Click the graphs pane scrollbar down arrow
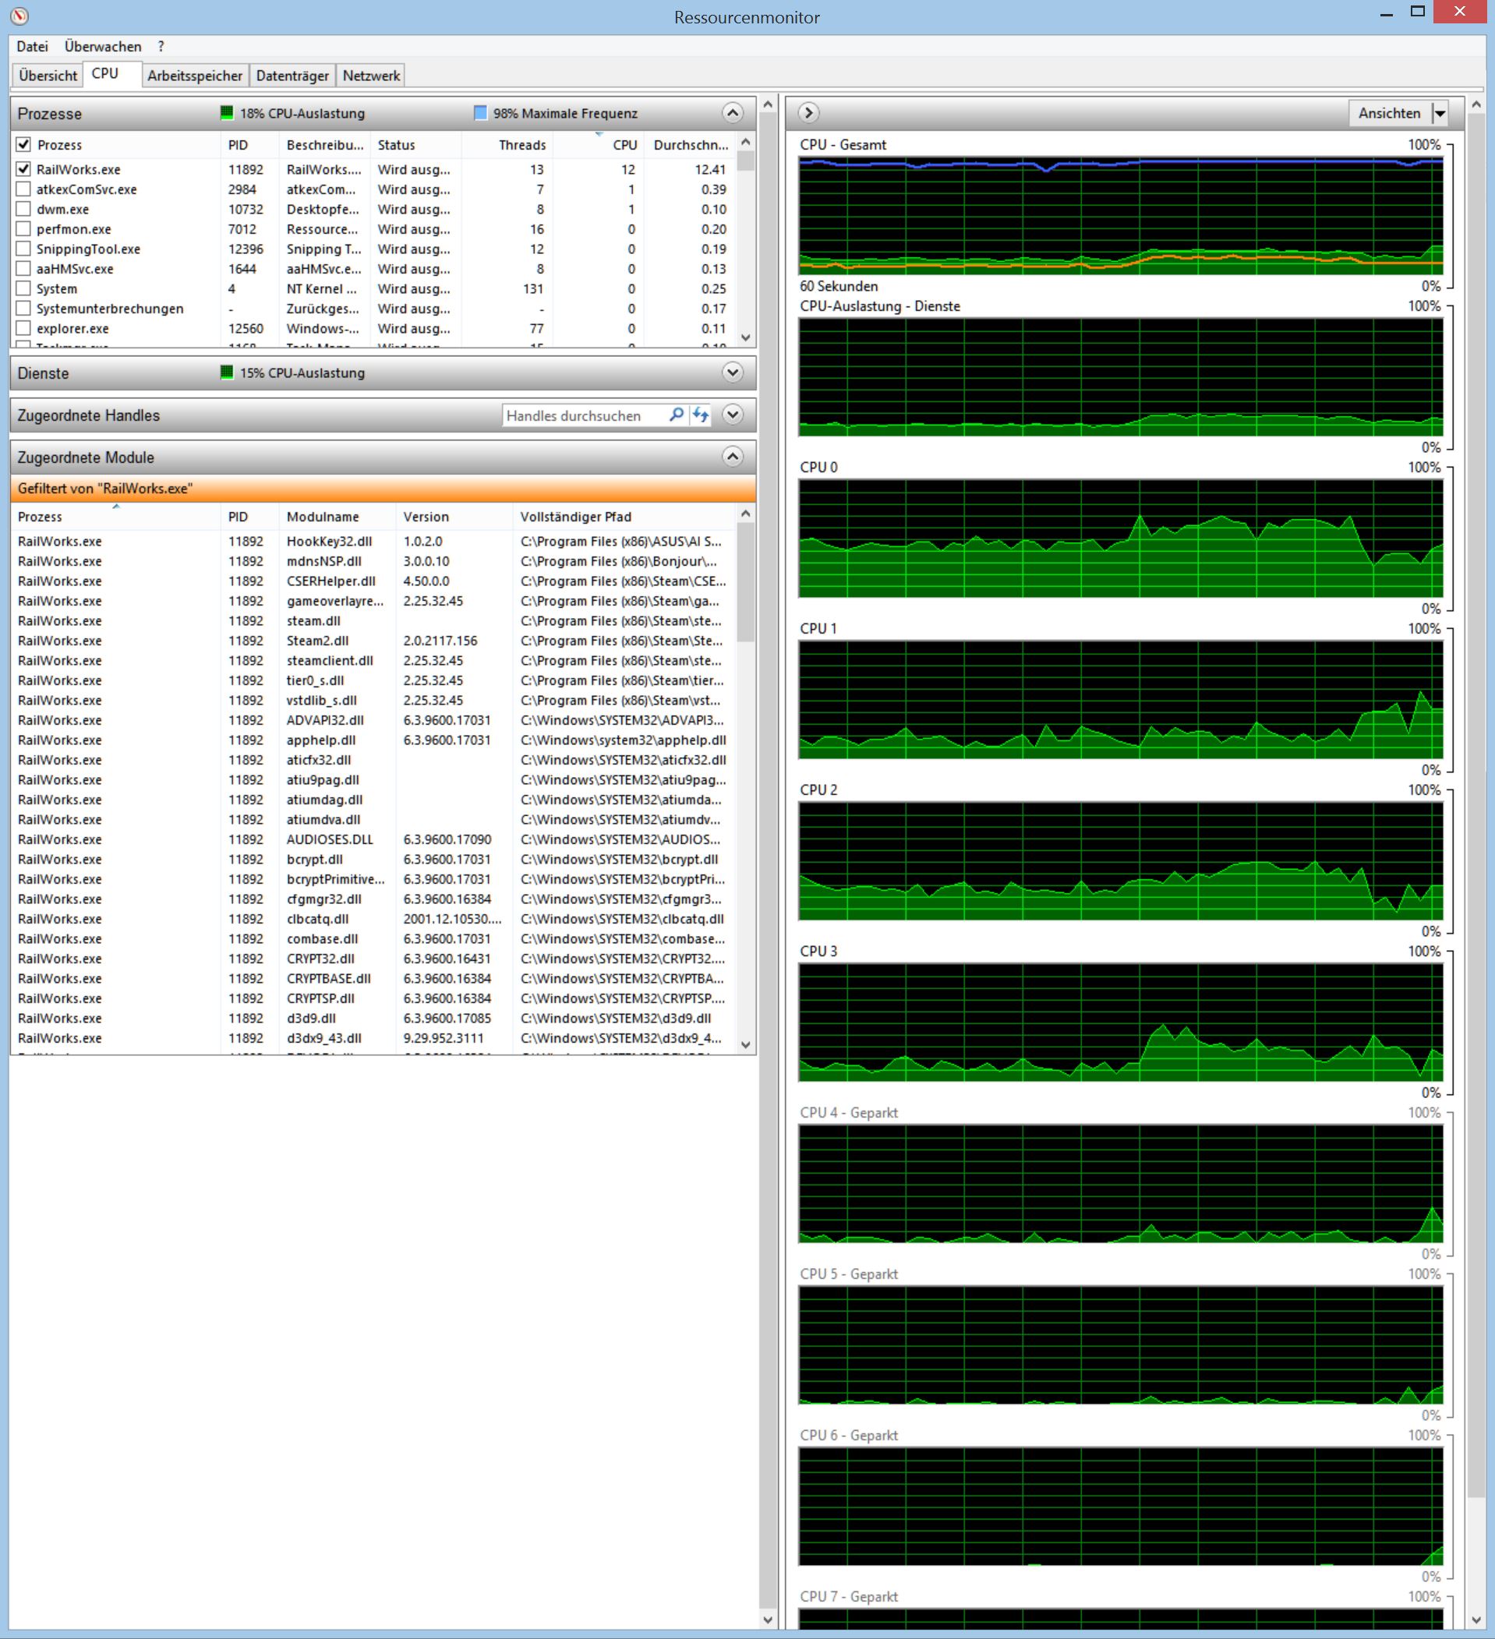Image resolution: width=1495 pixels, height=1639 pixels. pyautogui.click(x=1476, y=1620)
